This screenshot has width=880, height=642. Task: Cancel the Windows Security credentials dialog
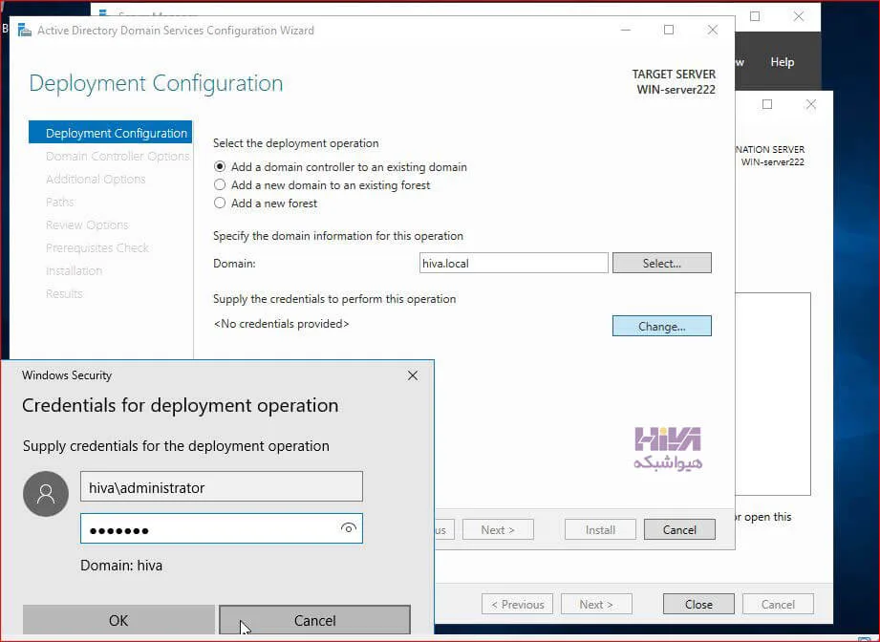pos(315,620)
